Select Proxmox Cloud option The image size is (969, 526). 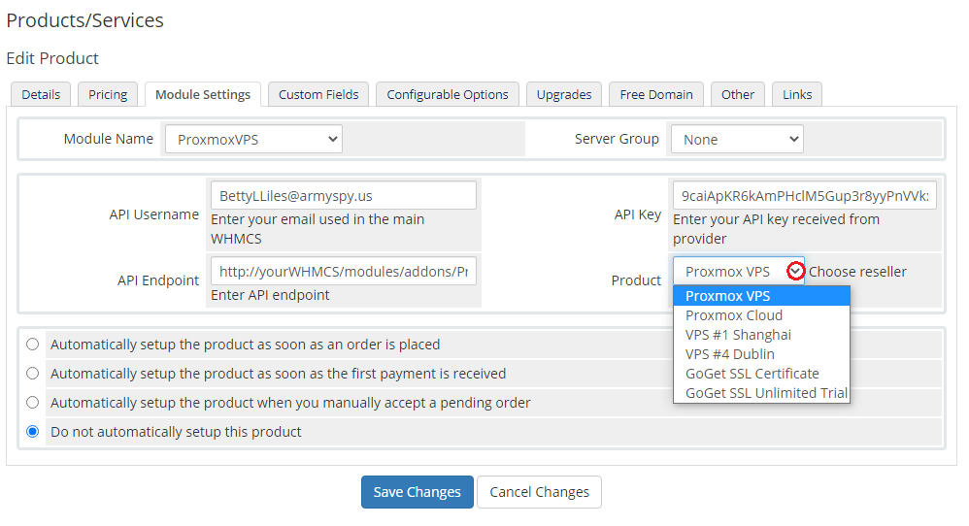click(761, 315)
